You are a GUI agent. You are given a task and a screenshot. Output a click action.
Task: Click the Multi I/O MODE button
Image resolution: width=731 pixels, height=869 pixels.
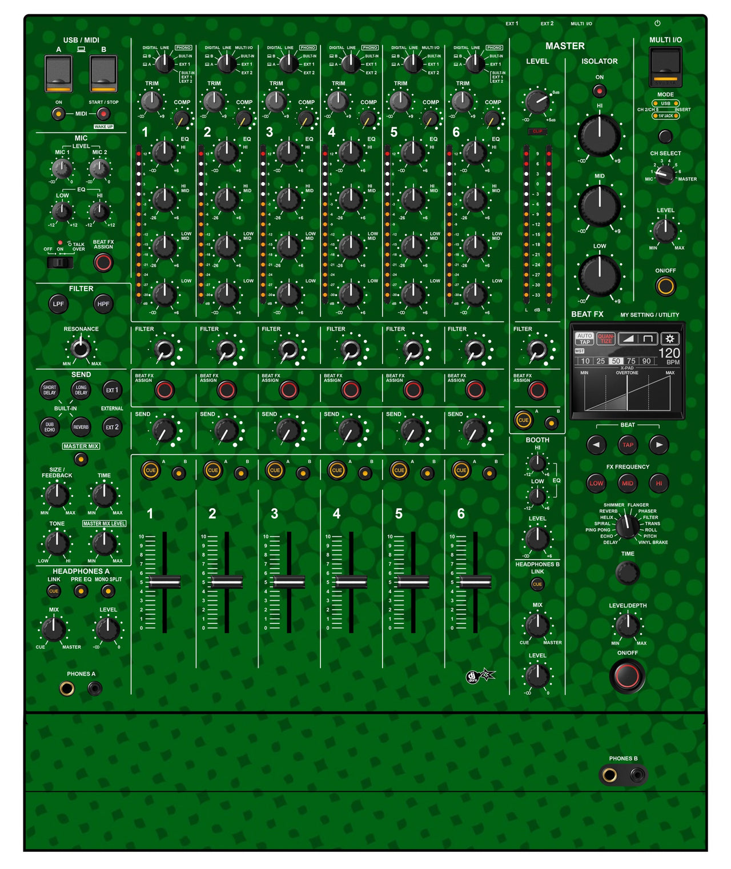pyautogui.click(x=665, y=136)
